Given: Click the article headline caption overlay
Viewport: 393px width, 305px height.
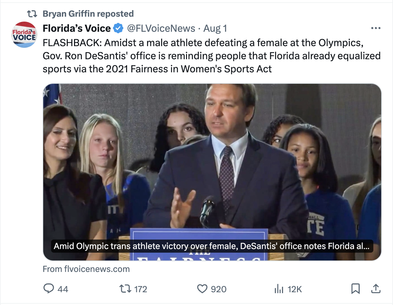Looking at the screenshot, I should [212, 246].
